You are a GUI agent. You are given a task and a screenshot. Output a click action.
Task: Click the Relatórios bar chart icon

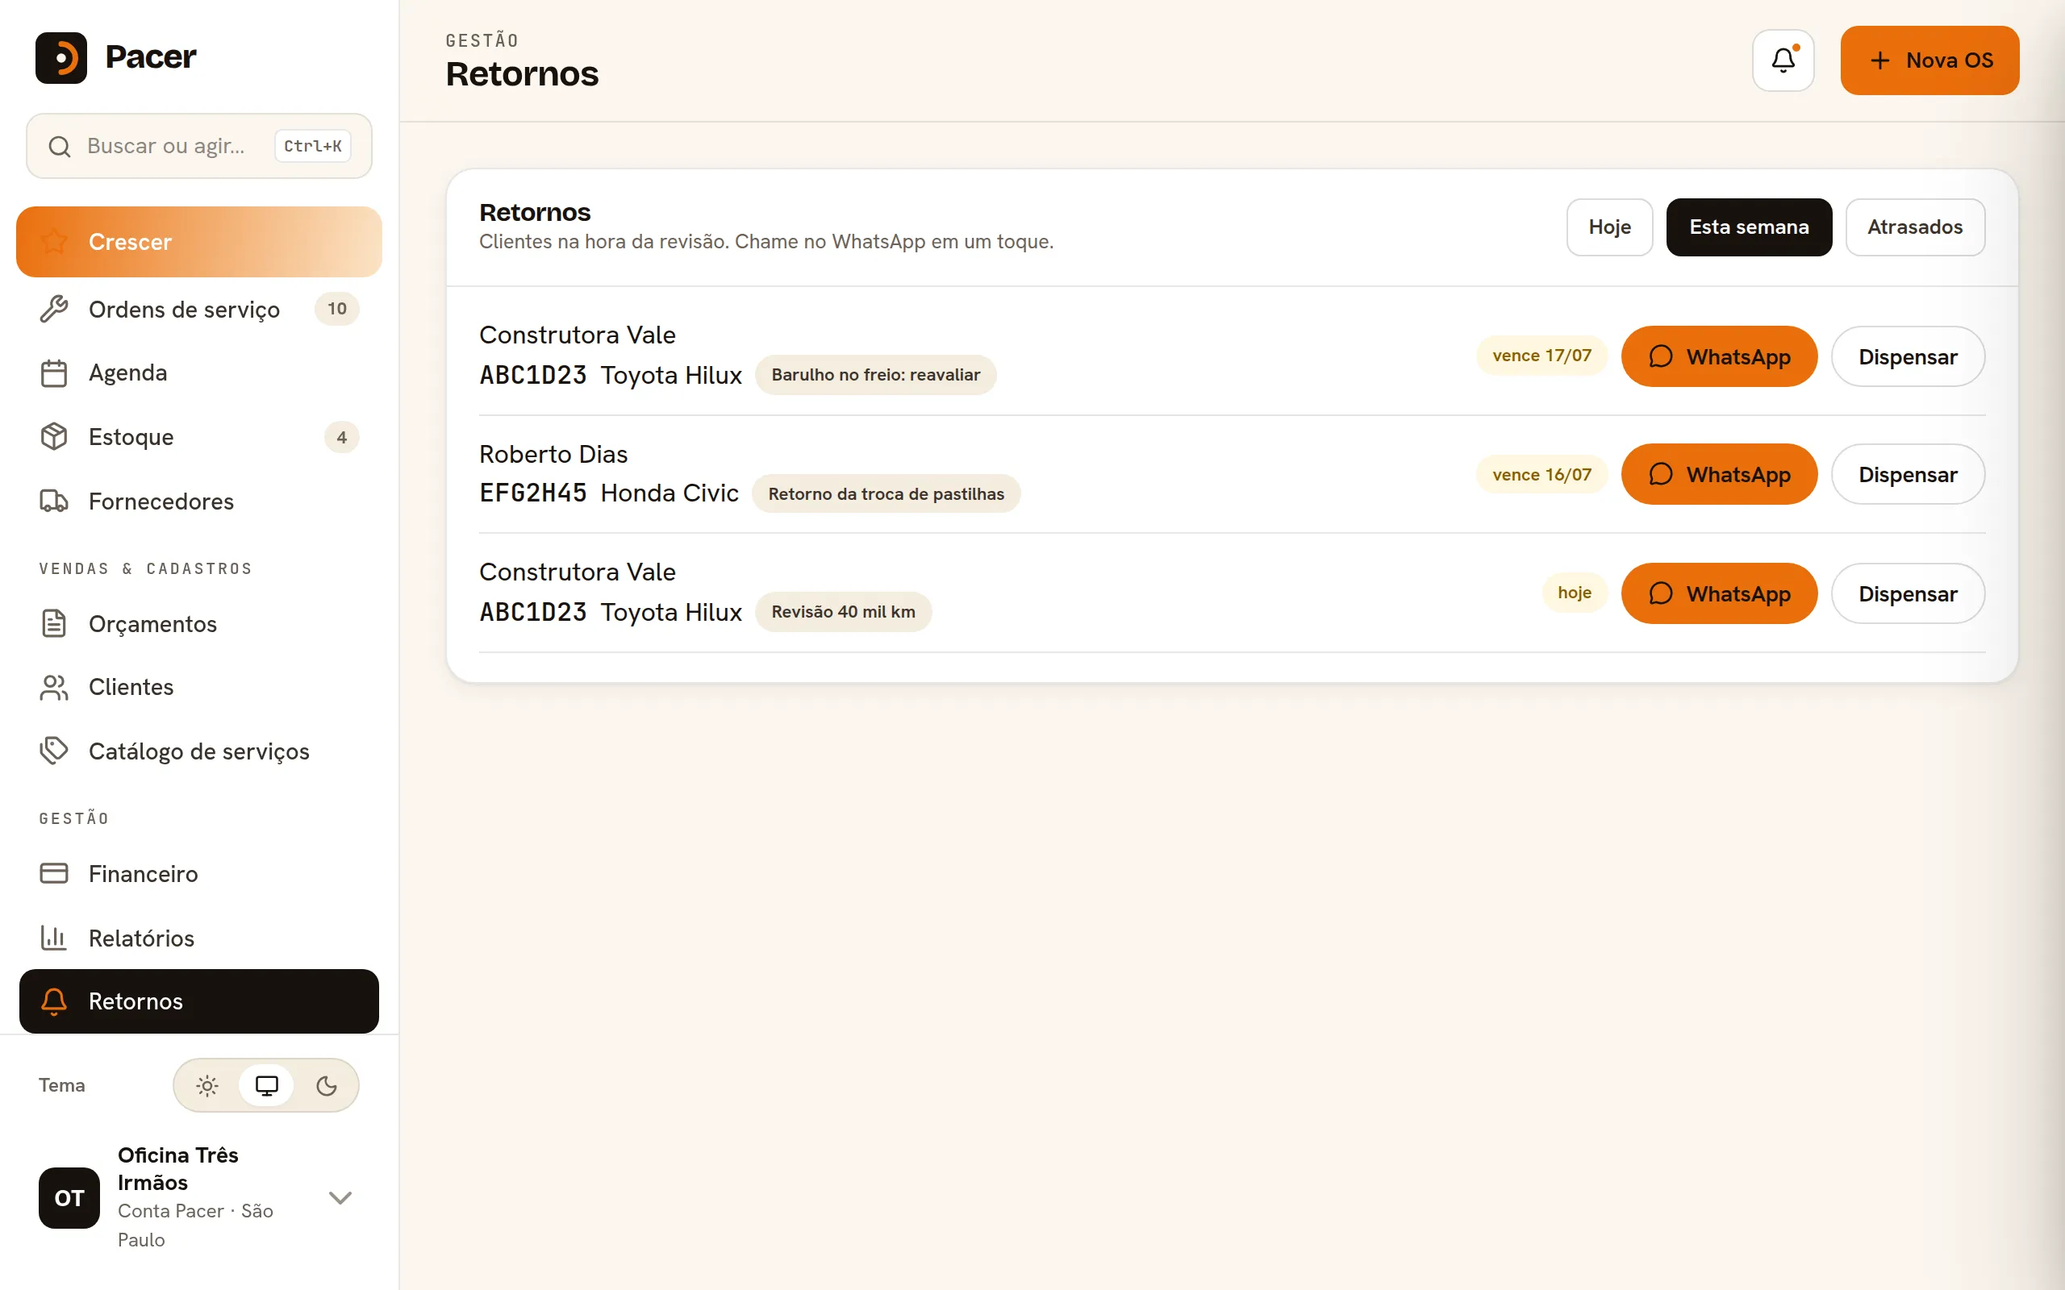click(x=54, y=938)
